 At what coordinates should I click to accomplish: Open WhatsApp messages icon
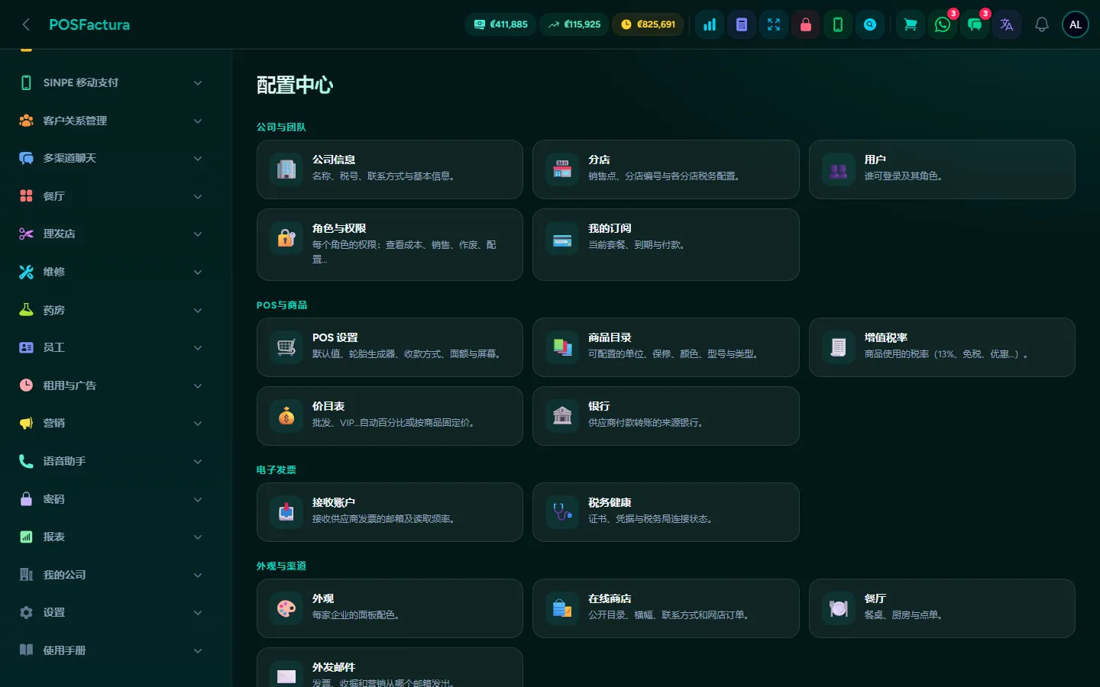(943, 24)
